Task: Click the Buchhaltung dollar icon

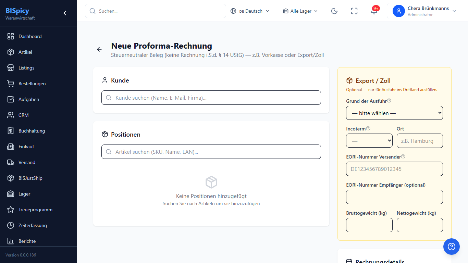Action: point(11,131)
